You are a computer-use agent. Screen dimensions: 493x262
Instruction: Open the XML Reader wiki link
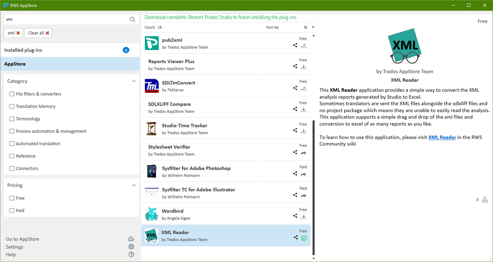tap(442, 137)
